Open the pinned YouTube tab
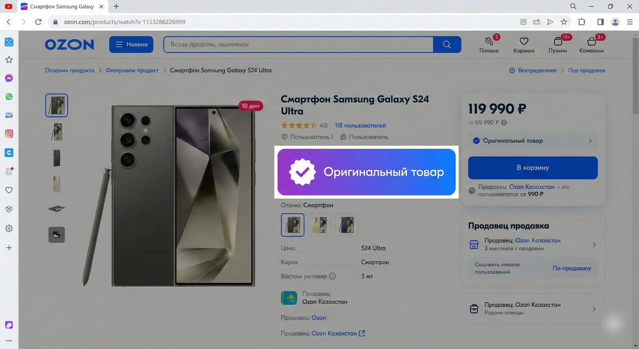Screen dimensions: 639x349 9,6
